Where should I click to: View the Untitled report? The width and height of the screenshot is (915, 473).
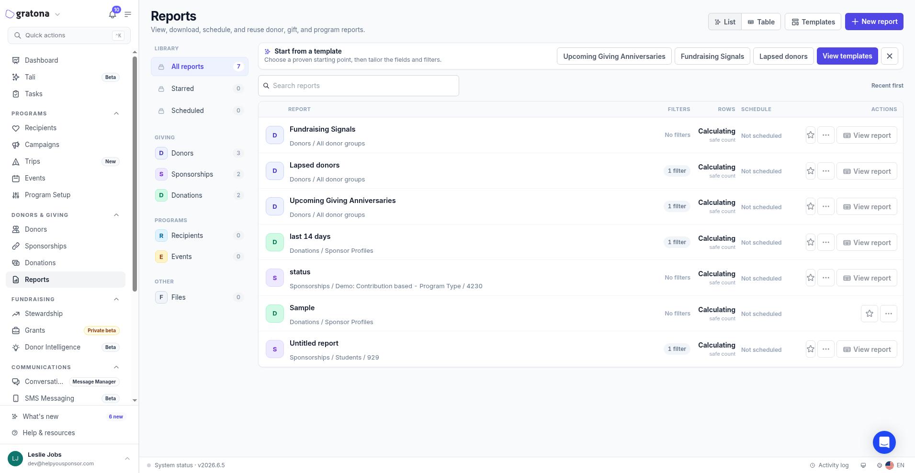[866, 349]
